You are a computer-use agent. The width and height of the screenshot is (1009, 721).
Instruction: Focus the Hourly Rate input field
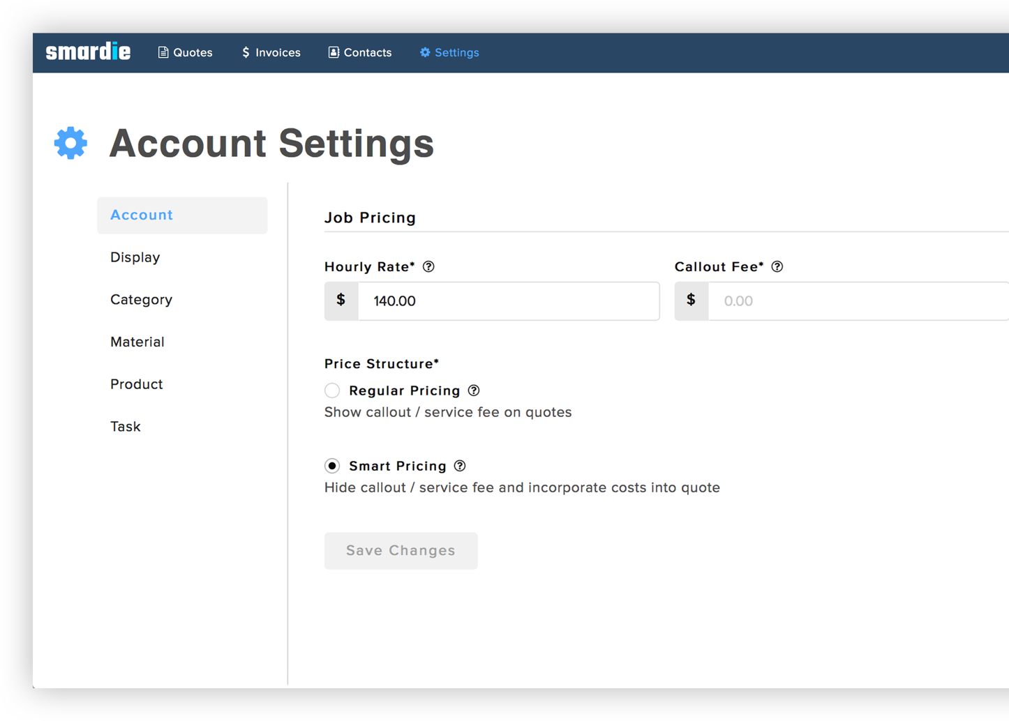[508, 301]
